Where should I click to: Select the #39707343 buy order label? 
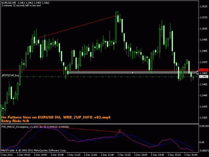10,75
